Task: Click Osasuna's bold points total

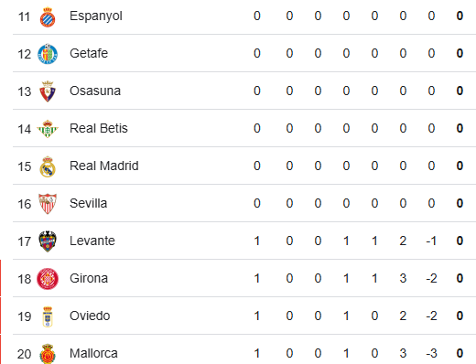Action: (460, 91)
